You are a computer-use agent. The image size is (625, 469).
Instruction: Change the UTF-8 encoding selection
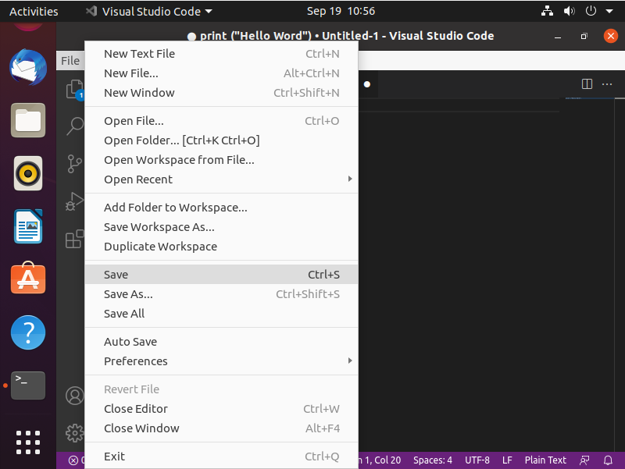point(477,460)
